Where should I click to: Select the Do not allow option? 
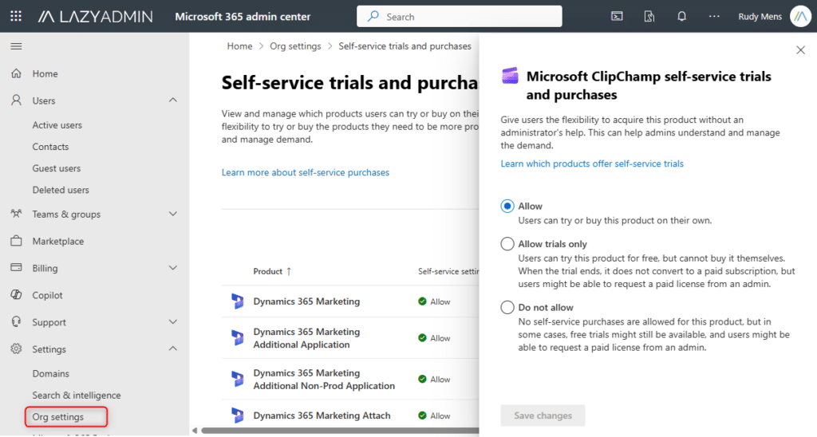[x=507, y=307]
